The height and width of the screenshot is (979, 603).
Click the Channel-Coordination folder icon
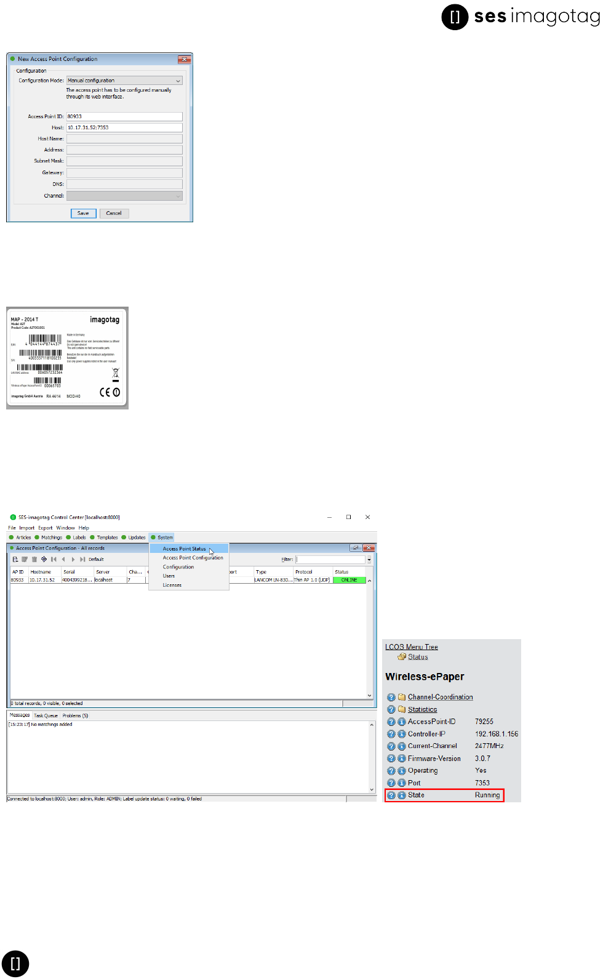[402, 697]
